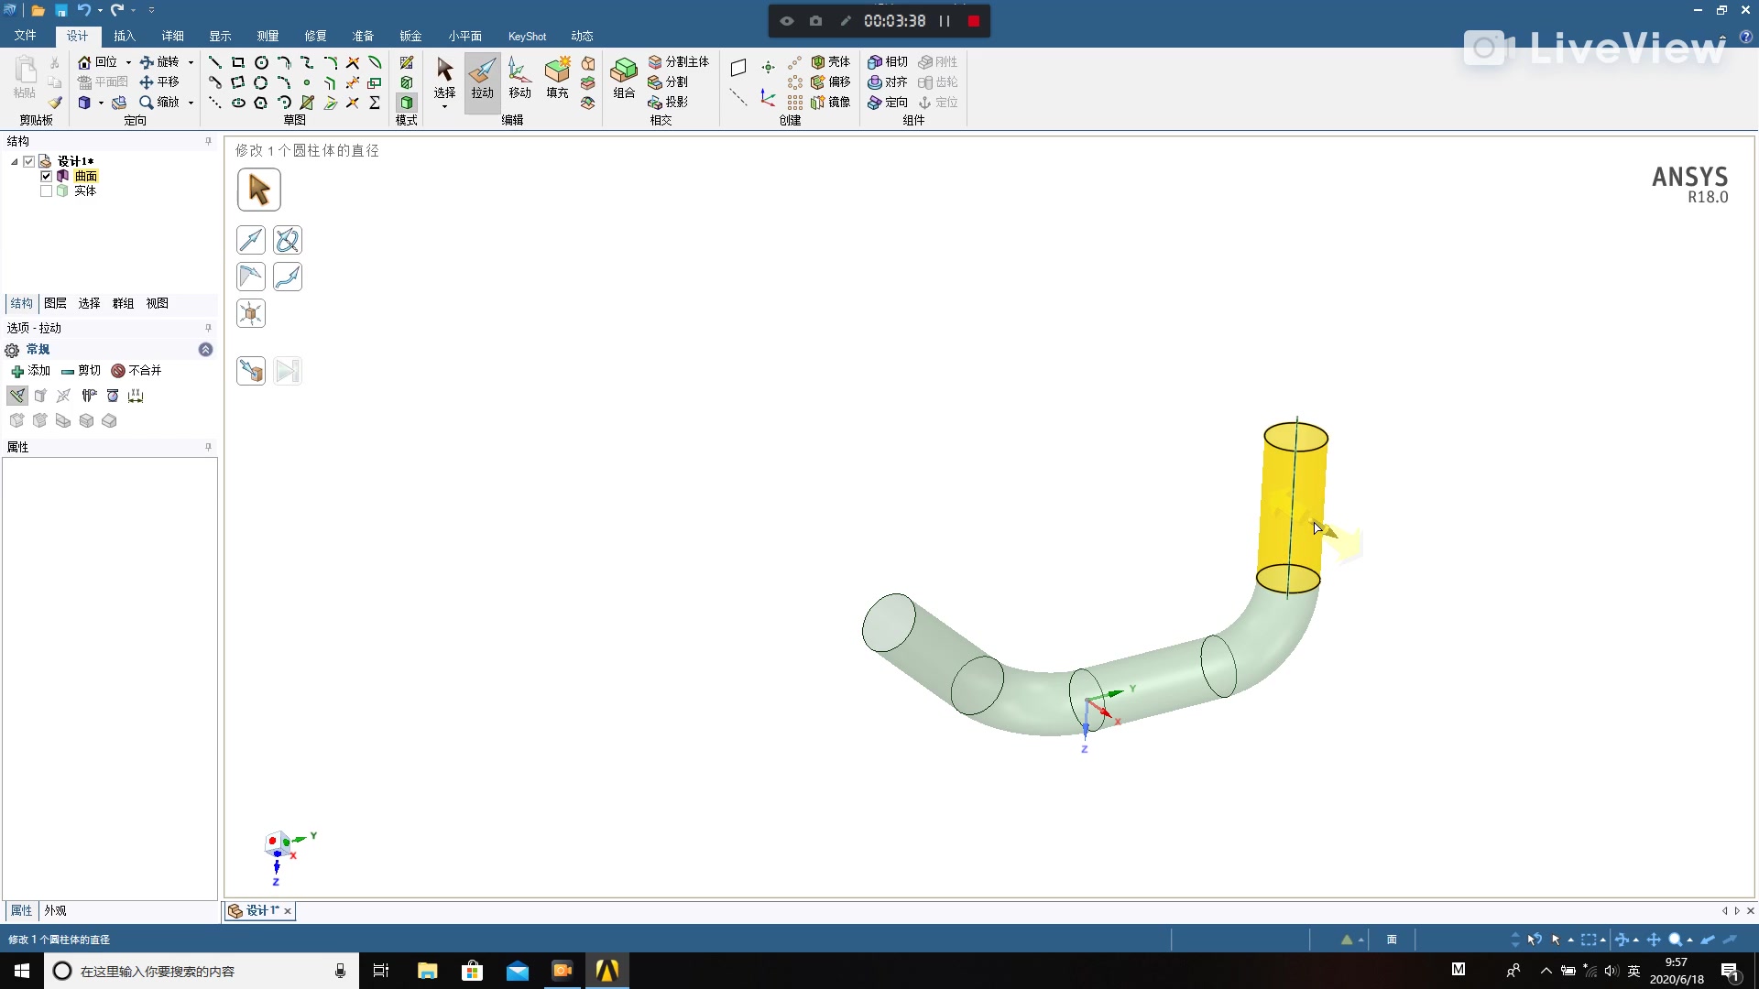Toggle the 曲面 (Surface) visibility checkbox
Image resolution: width=1759 pixels, height=989 pixels.
pos(46,176)
